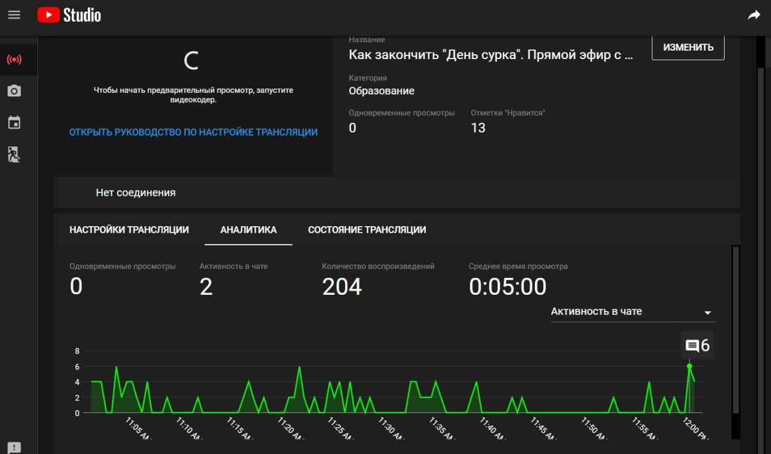
Task: Select the live stream sidebar icon
Action: tap(14, 60)
